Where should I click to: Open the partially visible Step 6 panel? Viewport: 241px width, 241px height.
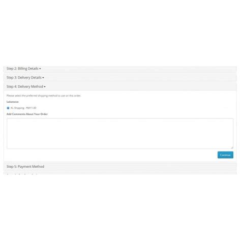coord(120,173)
